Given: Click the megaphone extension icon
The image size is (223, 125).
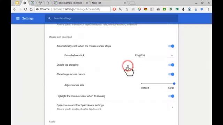Looking at the screenshot, I should pyautogui.click(x=202, y=9).
